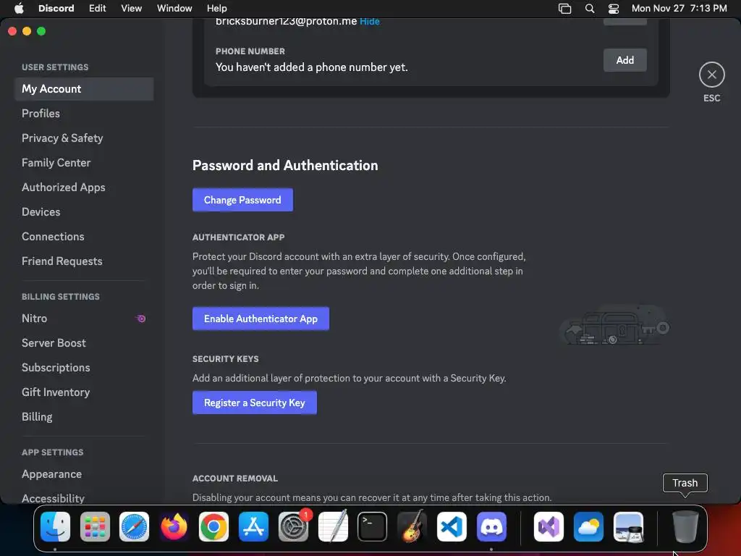The image size is (741, 556).
Task: Open the Apple menu
Action: pos(19,8)
